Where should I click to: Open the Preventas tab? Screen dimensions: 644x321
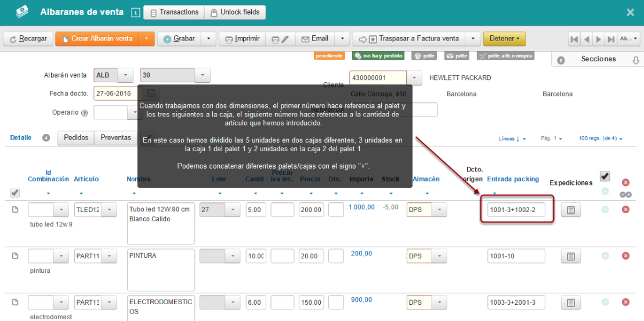[116, 138]
